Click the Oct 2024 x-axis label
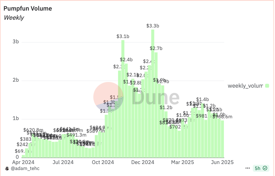 coord(103,163)
